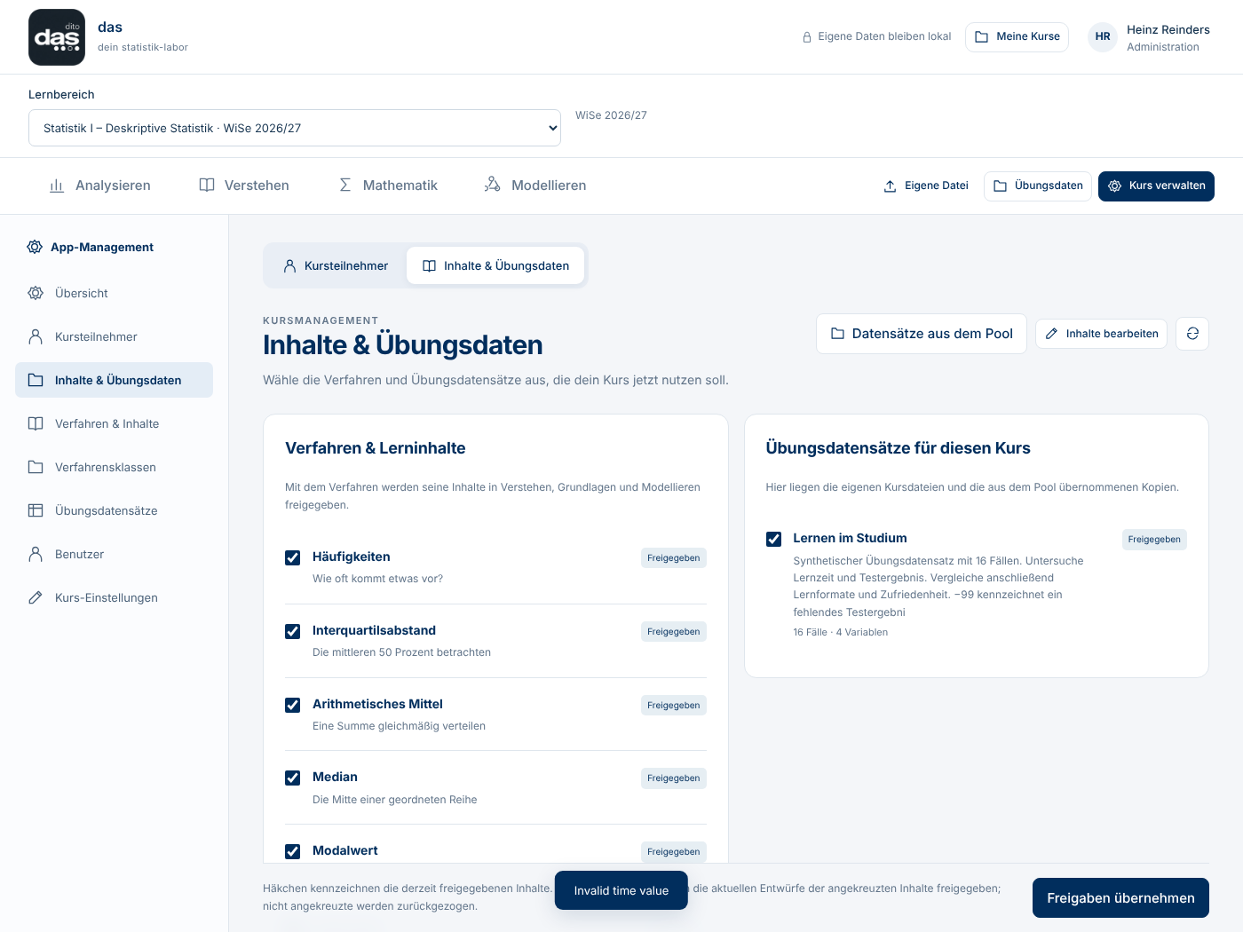This screenshot has height=932, width=1243.
Task: Click the HR user avatar
Action: click(1103, 37)
